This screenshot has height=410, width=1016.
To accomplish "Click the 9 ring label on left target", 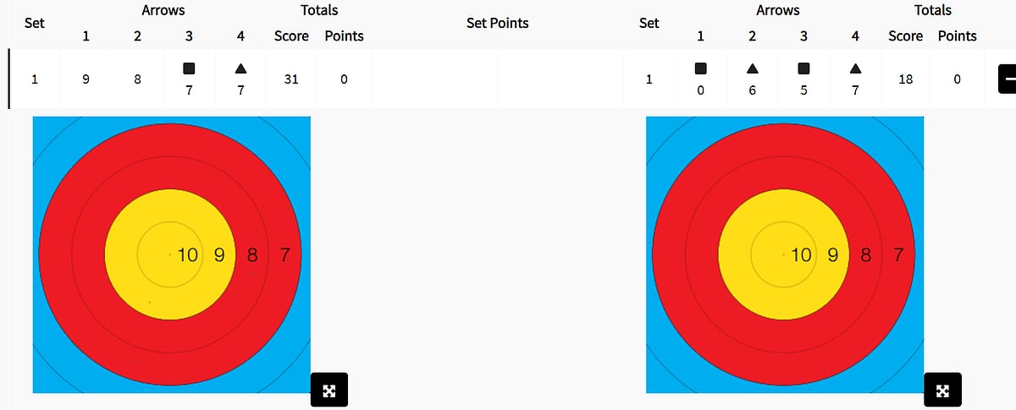I will (219, 254).
